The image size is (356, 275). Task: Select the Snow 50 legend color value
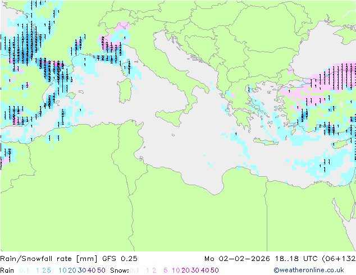pos(214,271)
